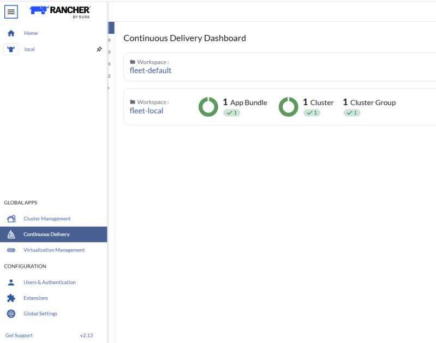This screenshot has height=343, width=436.
Task: Click the Continuous Delivery sailboat icon
Action: (x=11, y=234)
